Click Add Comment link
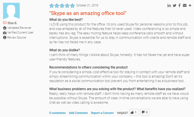Viewport: 194px width, 117px height. click(78, 113)
